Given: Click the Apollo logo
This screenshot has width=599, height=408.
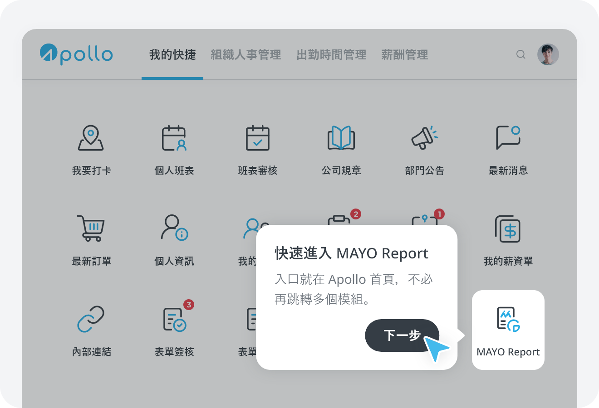Looking at the screenshot, I should (x=76, y=54).
